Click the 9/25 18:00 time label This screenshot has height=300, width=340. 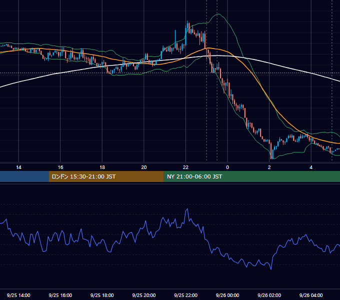click(102, 295)
